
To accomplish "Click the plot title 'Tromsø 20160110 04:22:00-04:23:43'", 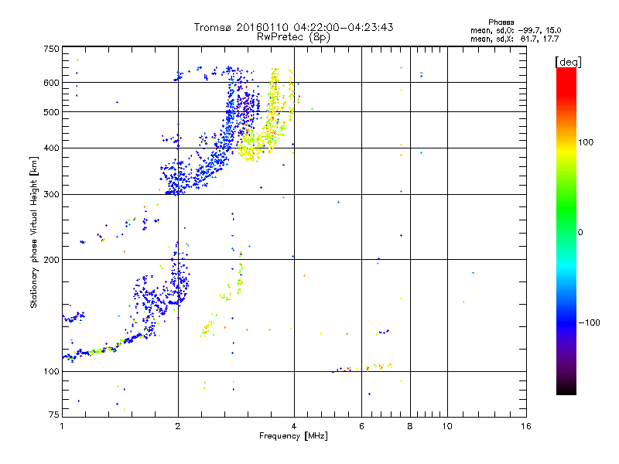I will (x=293, y=27).
